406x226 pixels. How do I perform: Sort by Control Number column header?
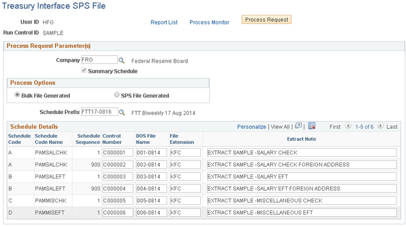click(112, 139)
